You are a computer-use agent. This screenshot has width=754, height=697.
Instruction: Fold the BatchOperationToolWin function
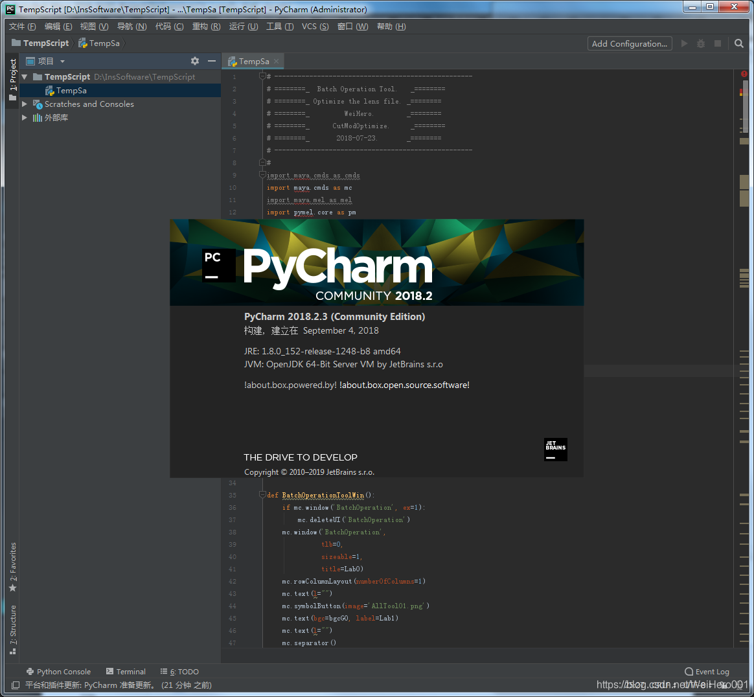tap(262, 495)
